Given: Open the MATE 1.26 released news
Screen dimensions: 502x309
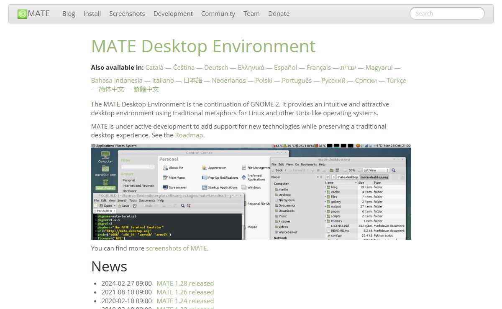Looking at the screenshot, I should [185, 292].
